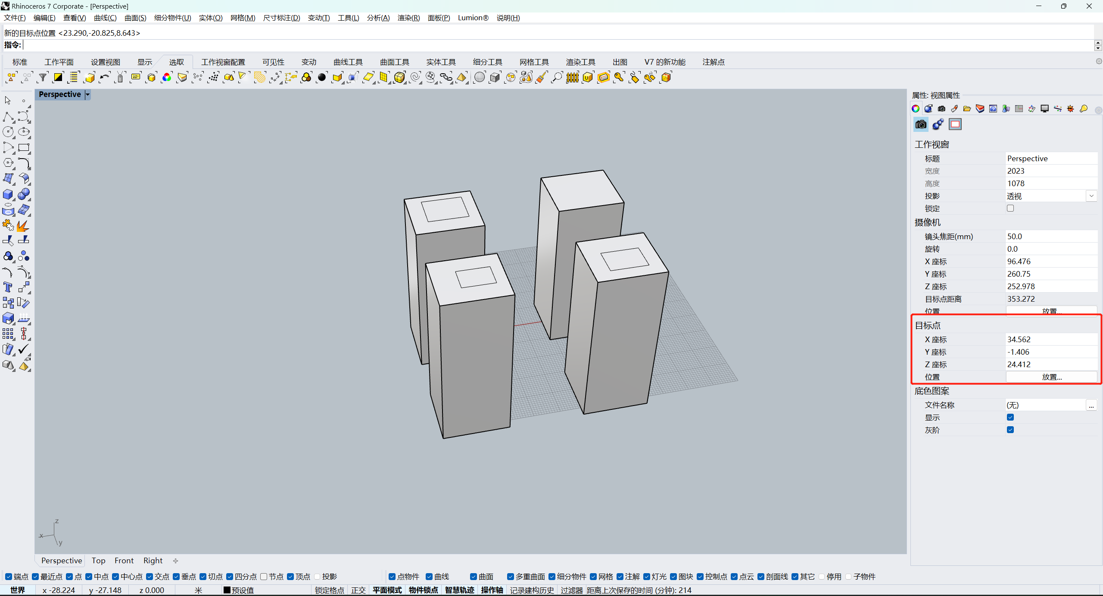The height and width of the screenshot is (596, 1103).
Task: Open the layers panel icon
Action: (980, 109)
